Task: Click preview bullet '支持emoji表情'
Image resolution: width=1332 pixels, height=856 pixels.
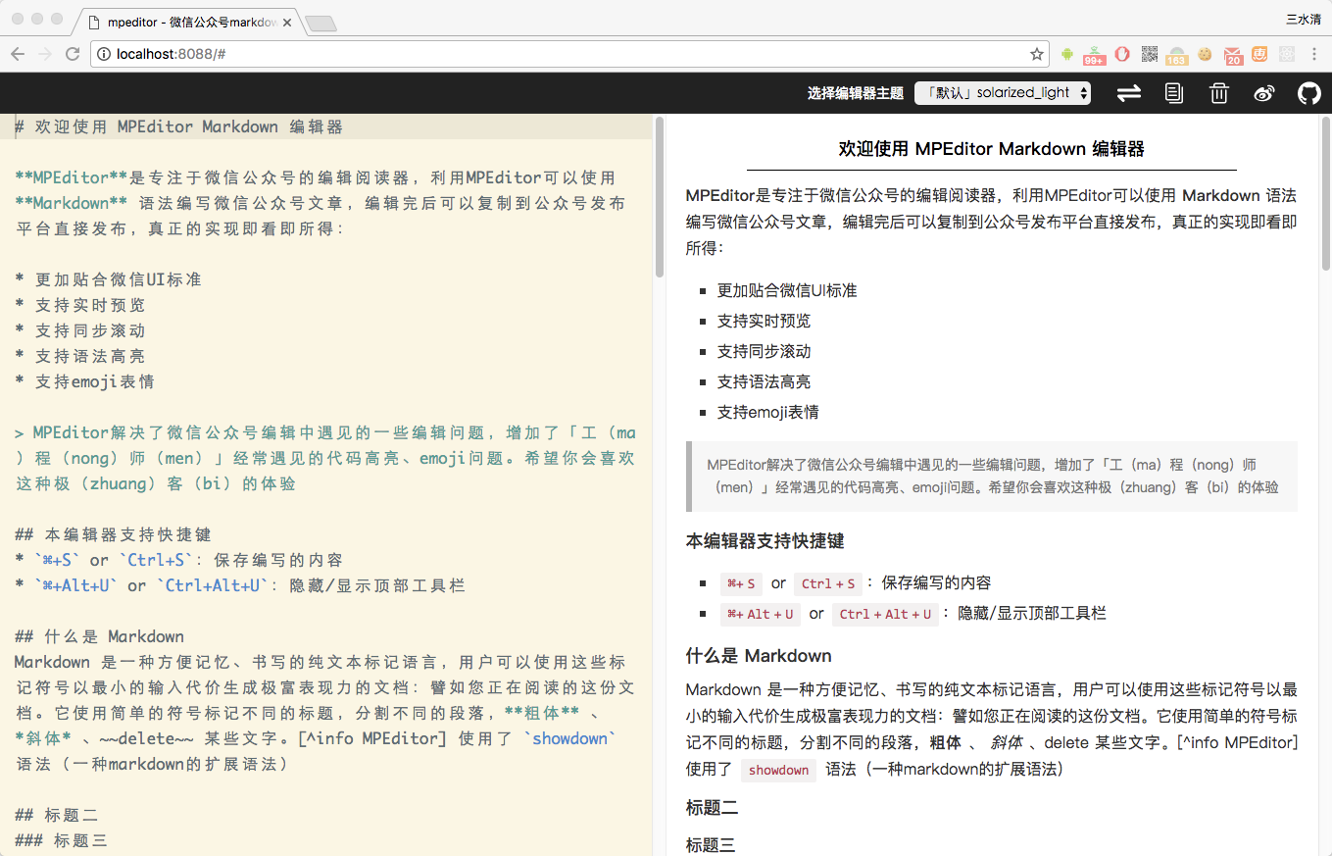Action: [768, 412]
